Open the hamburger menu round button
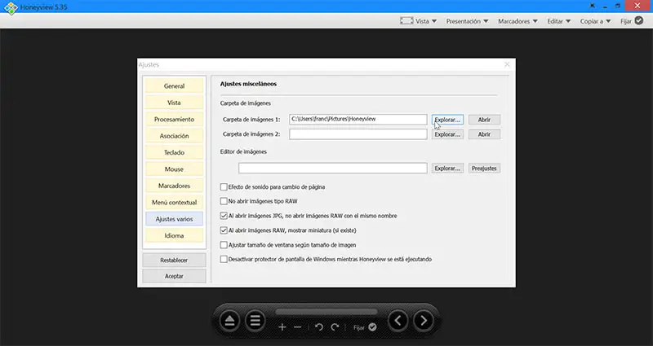Screen dimensions: 653x346 [x=255, y=321]
